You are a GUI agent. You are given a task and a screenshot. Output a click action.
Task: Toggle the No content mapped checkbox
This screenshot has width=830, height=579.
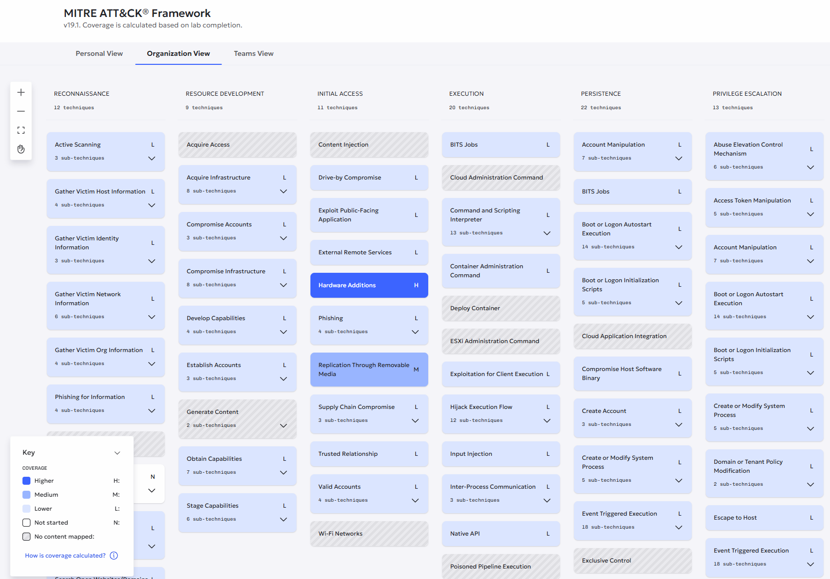pyautogui.click(x=26, y=537)
